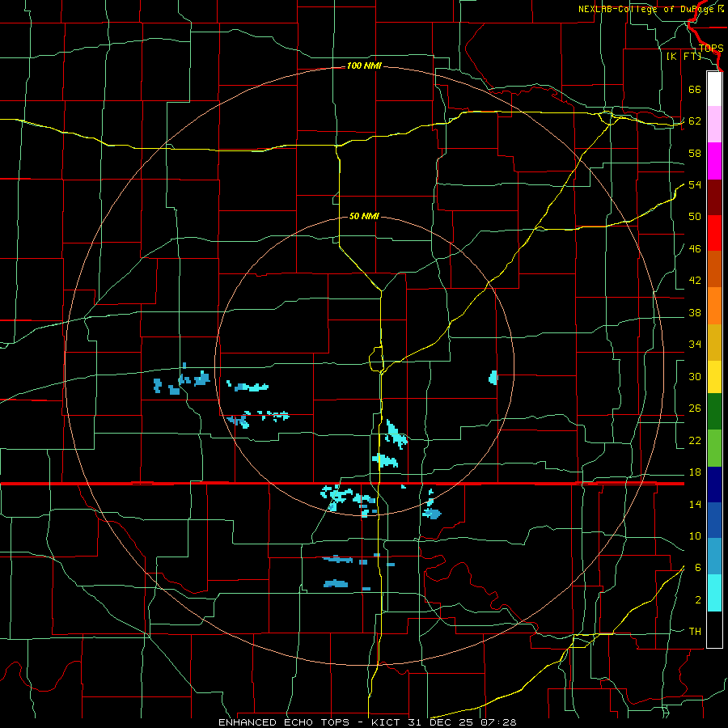Click legend value "66"
The image size is (728, 728).
pos(695,90)
